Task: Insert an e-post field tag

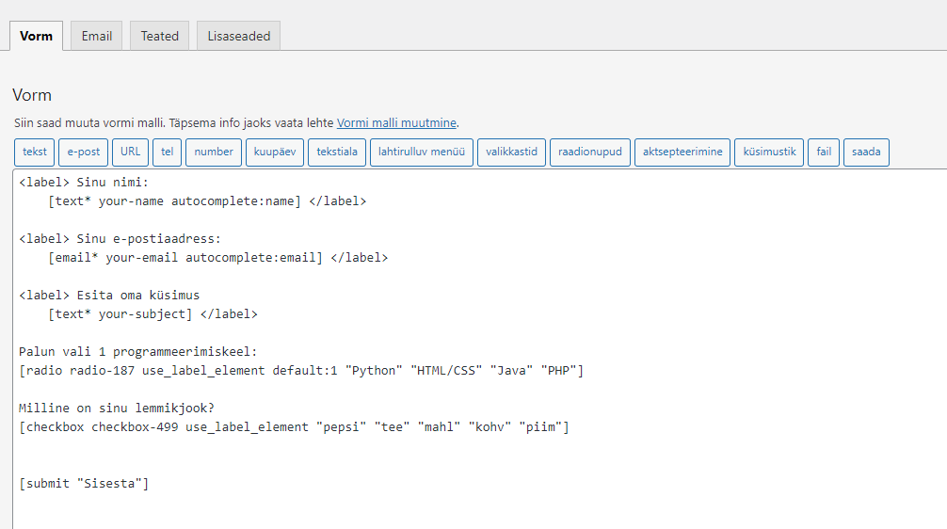Action: coord(83,152)
